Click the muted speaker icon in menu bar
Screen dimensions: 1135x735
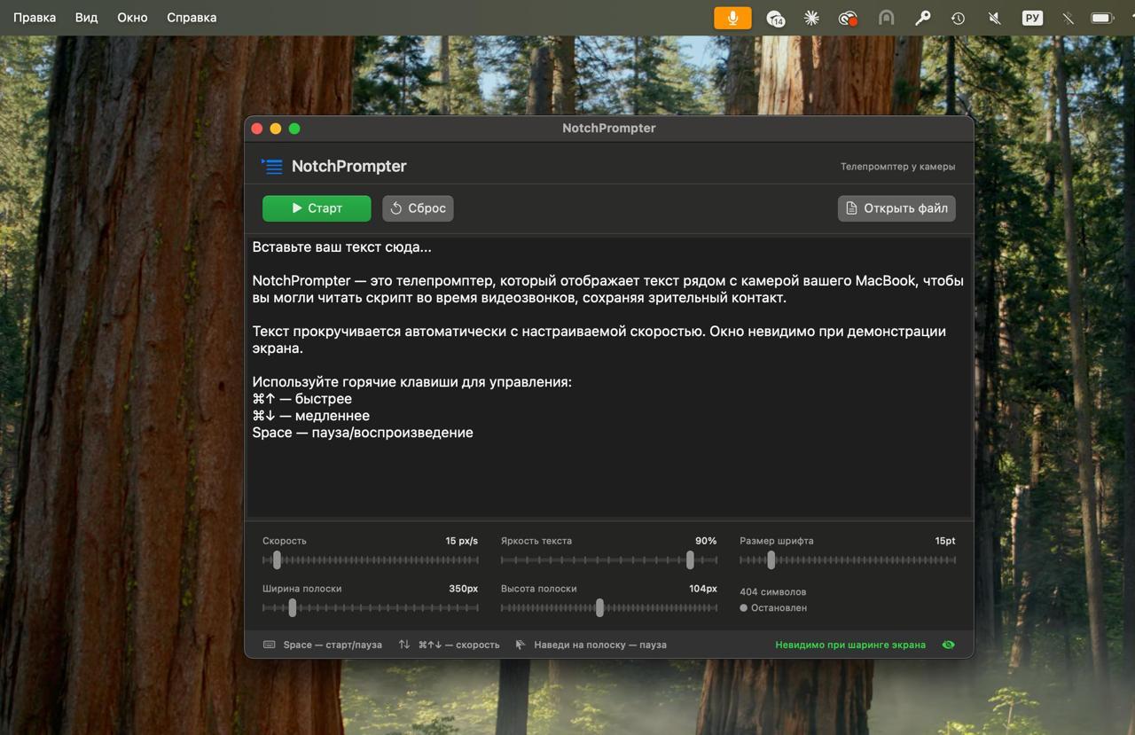pyautogui.click(x=995, y=18)
